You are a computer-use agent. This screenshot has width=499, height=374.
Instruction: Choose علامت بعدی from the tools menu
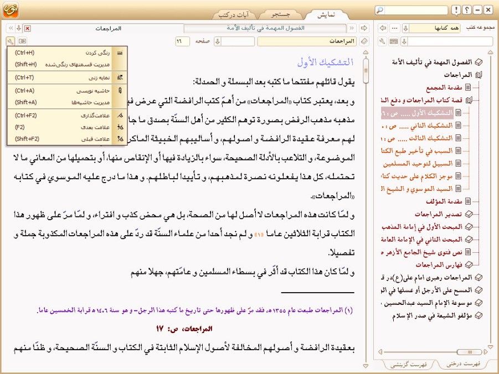67,127
